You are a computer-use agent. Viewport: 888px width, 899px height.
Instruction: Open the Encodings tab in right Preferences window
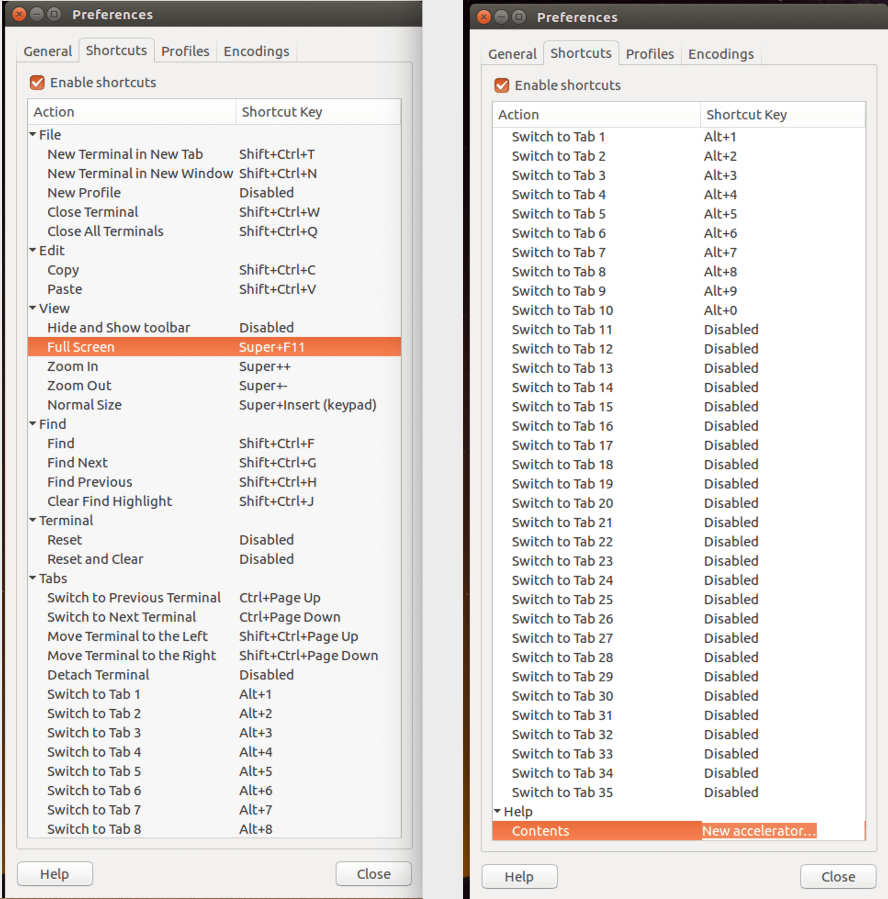click(x=721, y=54)
